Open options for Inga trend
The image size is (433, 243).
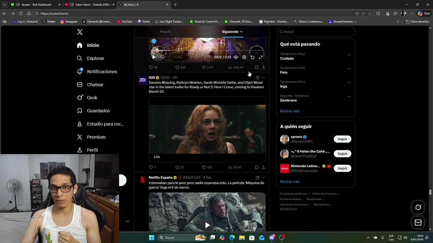[349, 83]
